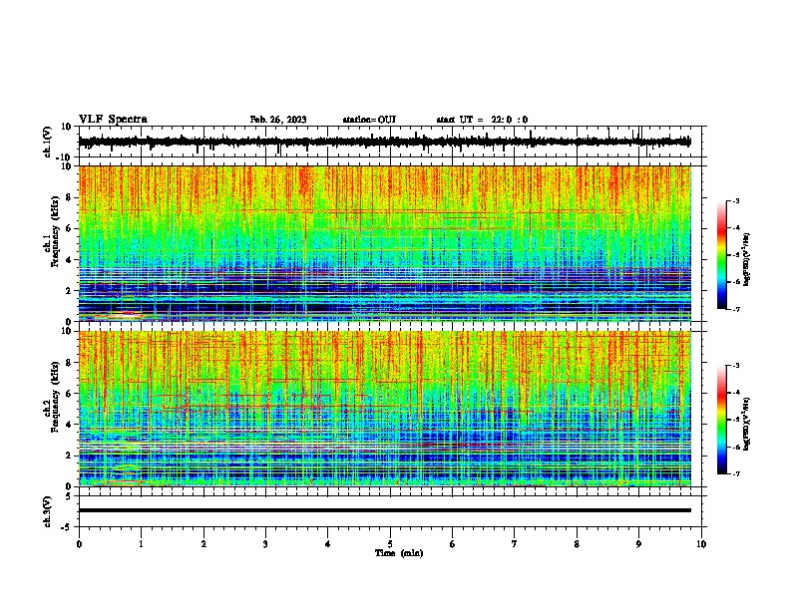The image size is (790, 610).
Task: Click the "ch.3(V)" axis label
Action: click(x=48, y=511)
